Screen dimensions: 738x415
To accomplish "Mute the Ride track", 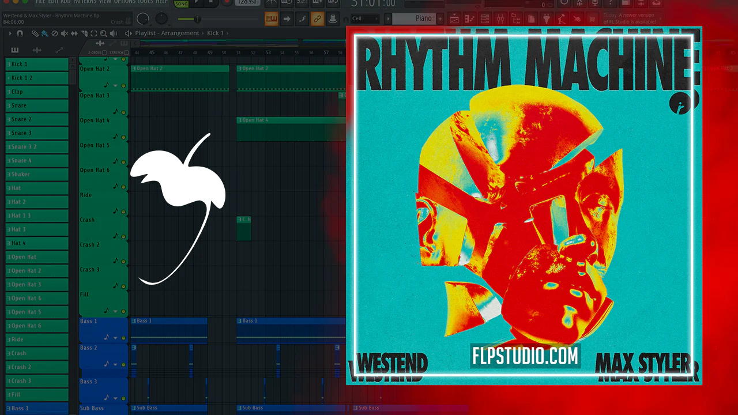I will click(x=123, y=211).
